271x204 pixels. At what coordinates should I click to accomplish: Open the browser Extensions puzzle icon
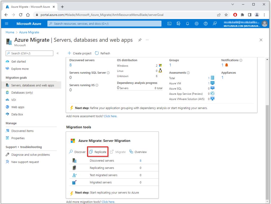point(242,15)
